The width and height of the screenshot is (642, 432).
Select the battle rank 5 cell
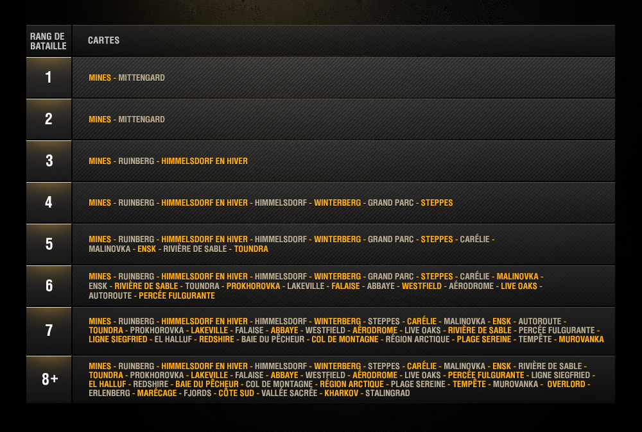49,244
